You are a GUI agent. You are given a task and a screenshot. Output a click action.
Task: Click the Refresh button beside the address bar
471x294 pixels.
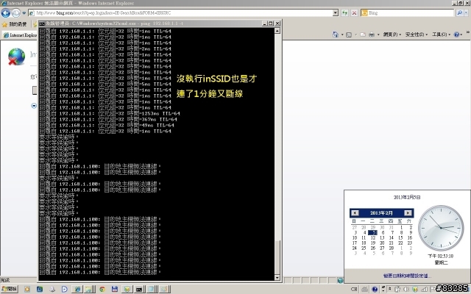coord(344,13)
